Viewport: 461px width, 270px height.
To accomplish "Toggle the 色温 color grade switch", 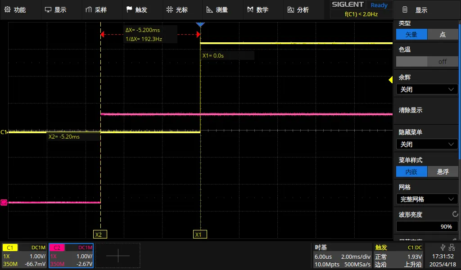I will coord(427,61).
